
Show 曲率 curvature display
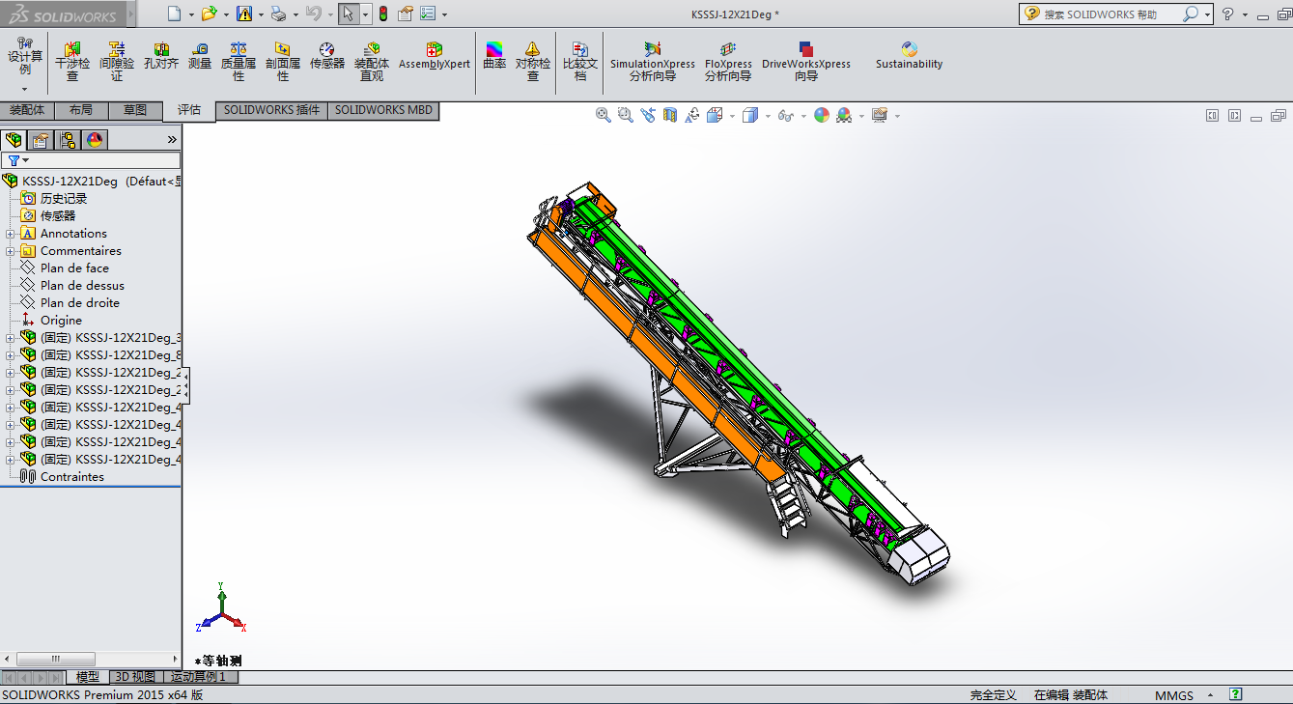[494, 56]
